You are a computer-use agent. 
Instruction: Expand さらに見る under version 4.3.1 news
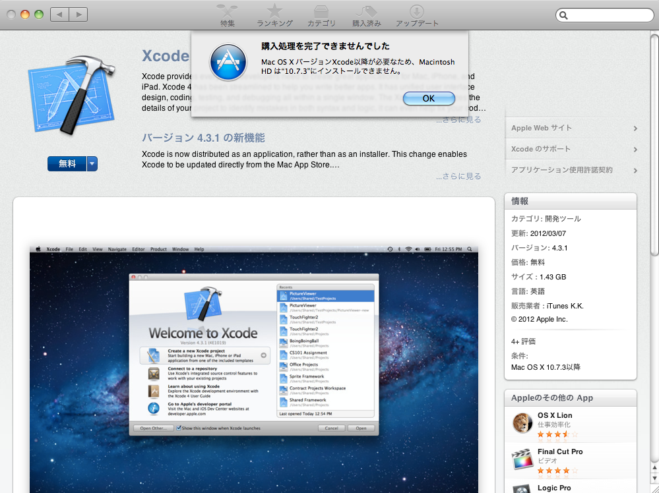458,177
